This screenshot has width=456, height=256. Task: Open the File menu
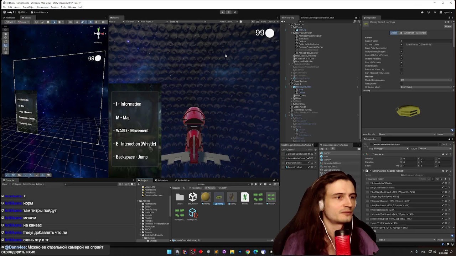click(x=4, y=7)
